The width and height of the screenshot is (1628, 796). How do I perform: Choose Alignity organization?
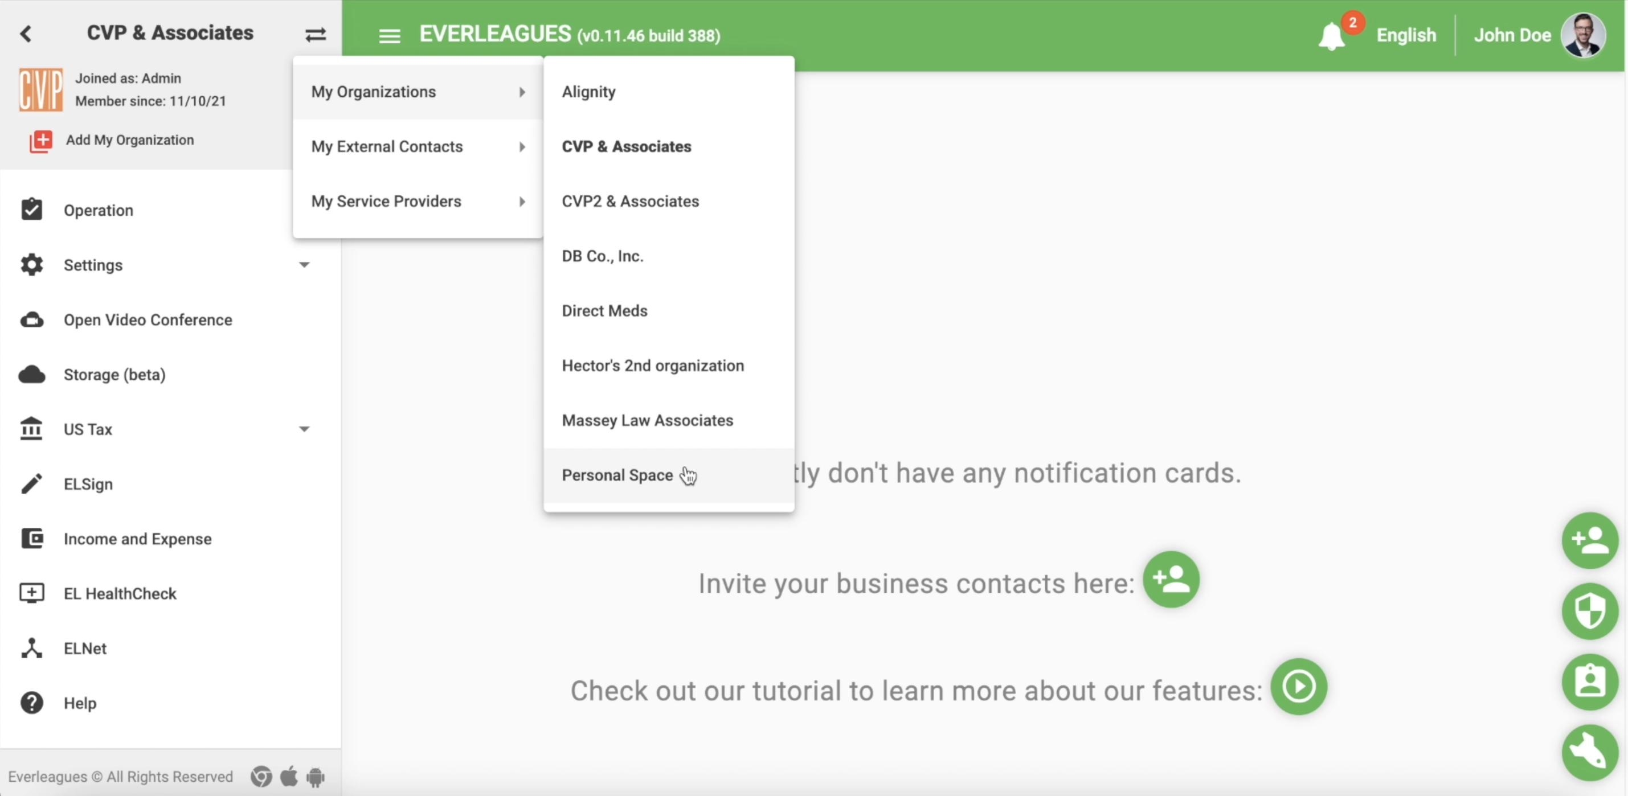click(669, 92)
